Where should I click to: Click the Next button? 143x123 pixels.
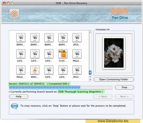pos(124,97)
